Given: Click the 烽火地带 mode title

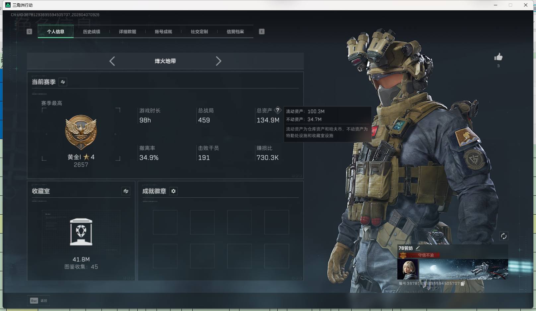Looking at the screenshot, I should (x=165, y=61).
